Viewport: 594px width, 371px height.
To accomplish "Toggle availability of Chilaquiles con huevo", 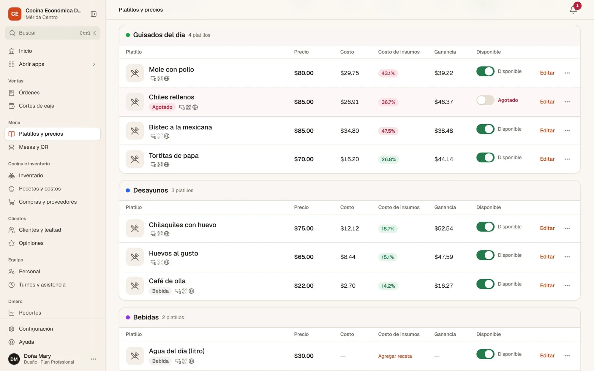I will pyautogui.click(x=485, y=227).
